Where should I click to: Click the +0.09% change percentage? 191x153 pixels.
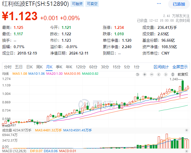70,18
